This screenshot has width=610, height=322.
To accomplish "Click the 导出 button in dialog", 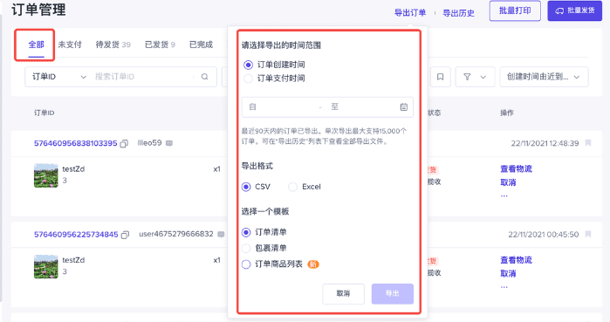I will point(392,293).
